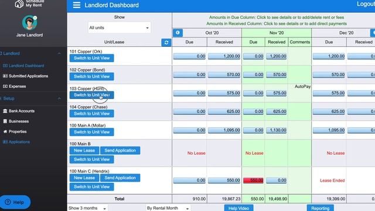Viewport: 375px width, 211px height.
Task: Click 103 Copper Dec '20 due 575.00
Action: tap(329, 93)
